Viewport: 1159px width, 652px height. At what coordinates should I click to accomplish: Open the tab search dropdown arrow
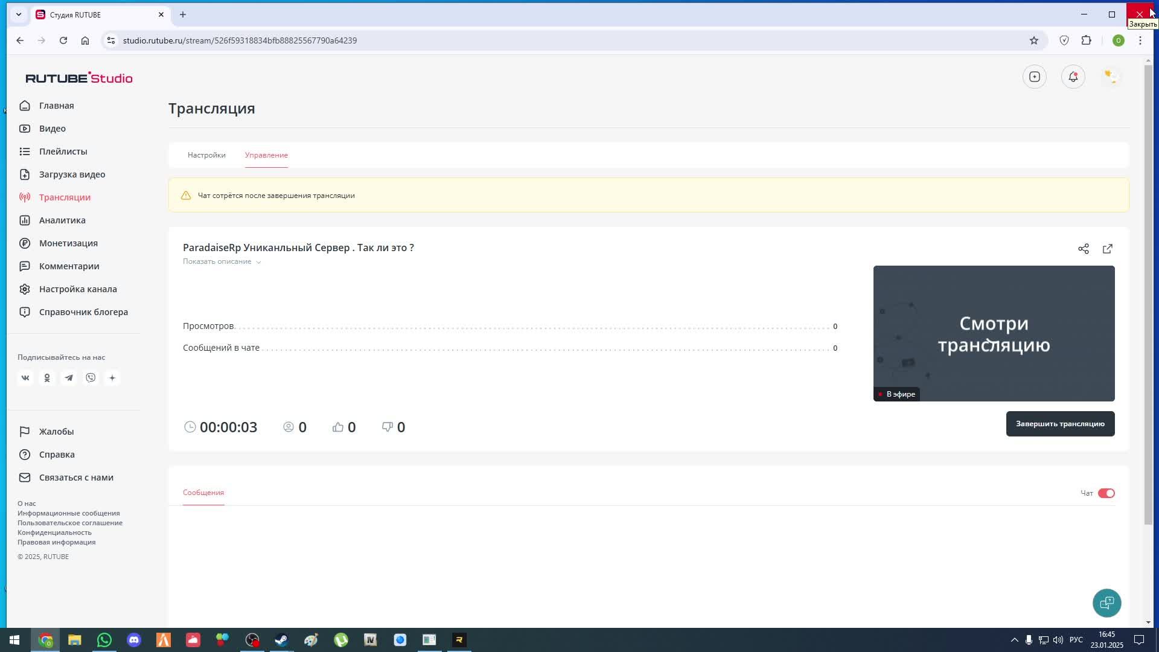(19, 14)
